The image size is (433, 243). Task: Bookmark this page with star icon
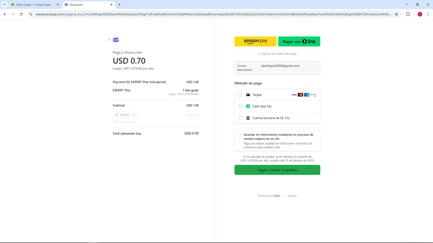coord(396,14)
